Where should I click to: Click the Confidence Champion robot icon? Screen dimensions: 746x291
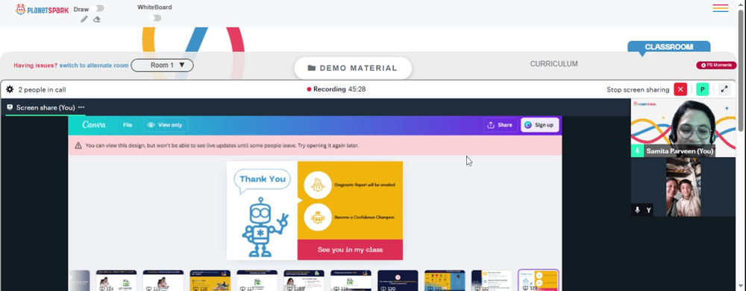[x=317, y=217]
